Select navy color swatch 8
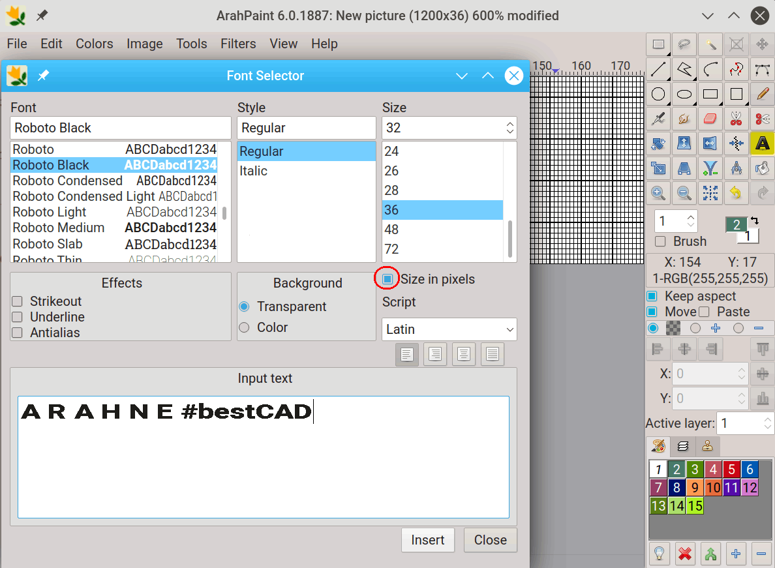Image resolution: width=775 pixels, height=568 pixels. (676, 488)
